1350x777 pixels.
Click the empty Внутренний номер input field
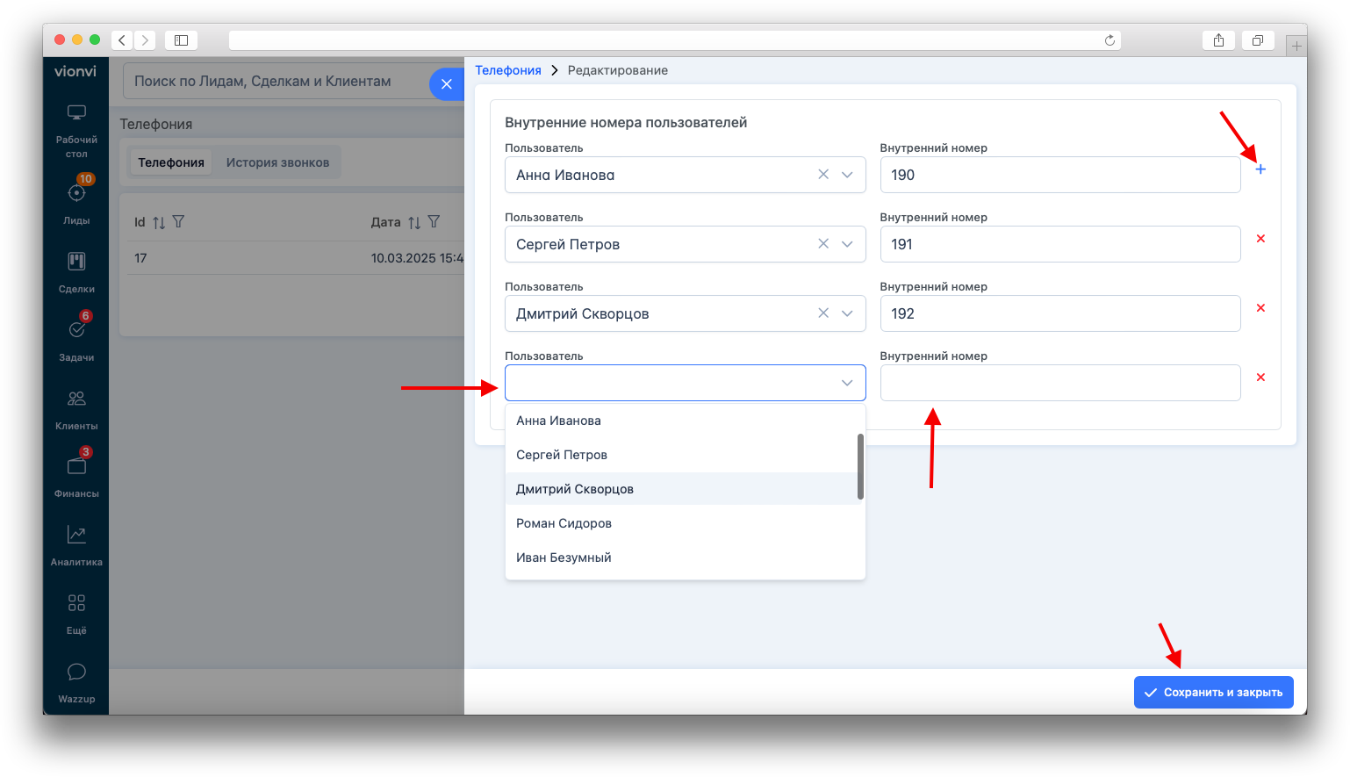(x=1060, y=383)
